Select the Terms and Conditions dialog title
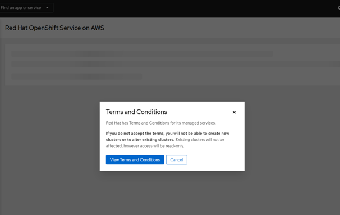Image resolution: width=340 pixels, height=215 pixels. click(136, 112)
